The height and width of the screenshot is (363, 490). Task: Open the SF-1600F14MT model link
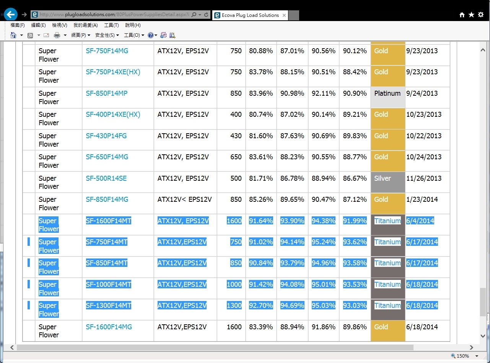[109, 221]
